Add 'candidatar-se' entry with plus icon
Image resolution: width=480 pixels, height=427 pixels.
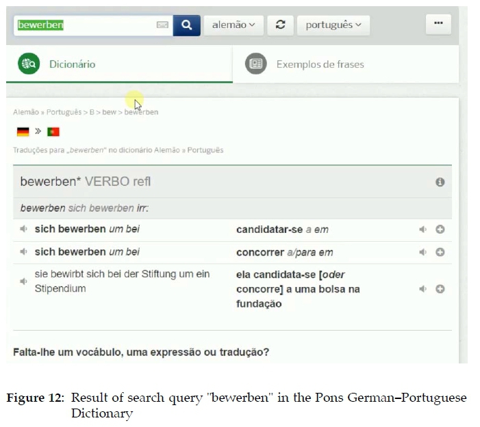440,230
